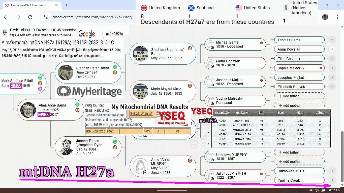Expand ancestors of Pauline Croak

(x=332, y=180)
